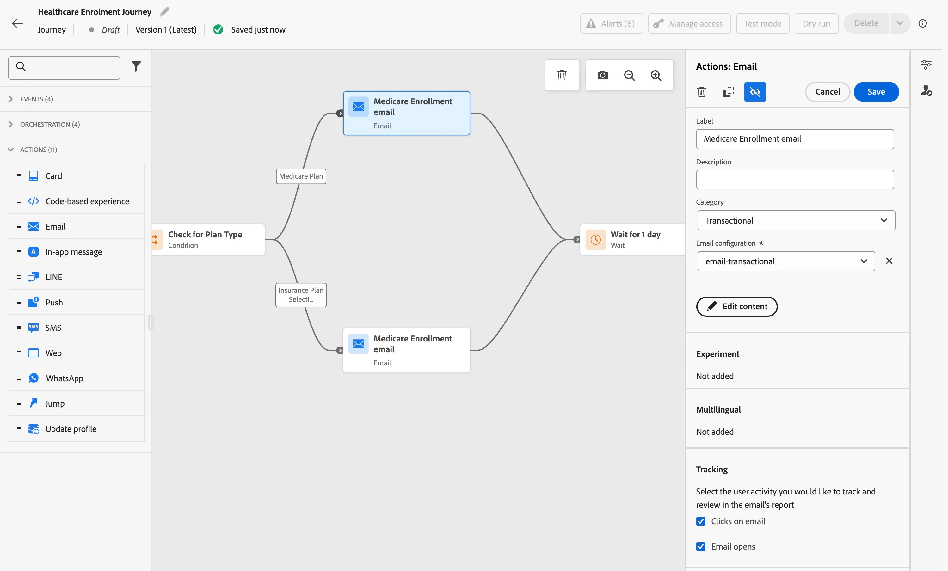Open the profile access icon in right rail
Image resolution: width=948 pixels, height=571 pixels.
coord(926,91)
